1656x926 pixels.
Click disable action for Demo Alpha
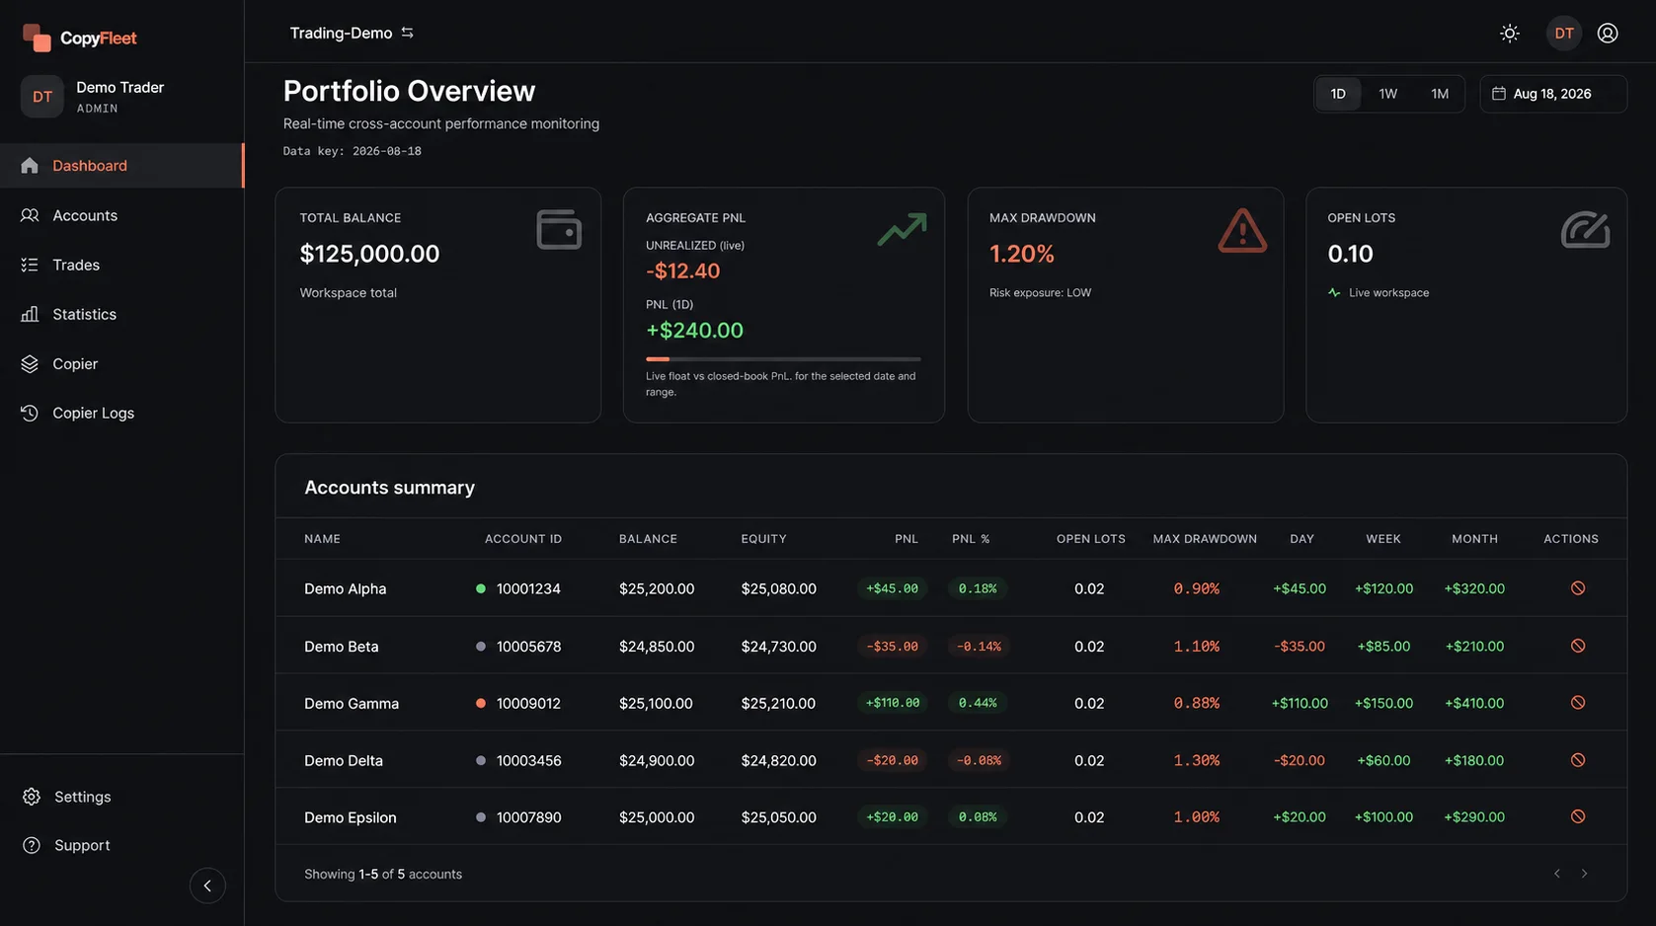[1578, 588]
